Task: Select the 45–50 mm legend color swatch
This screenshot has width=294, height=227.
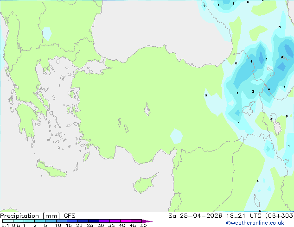Action: click(x=136, y=221)
